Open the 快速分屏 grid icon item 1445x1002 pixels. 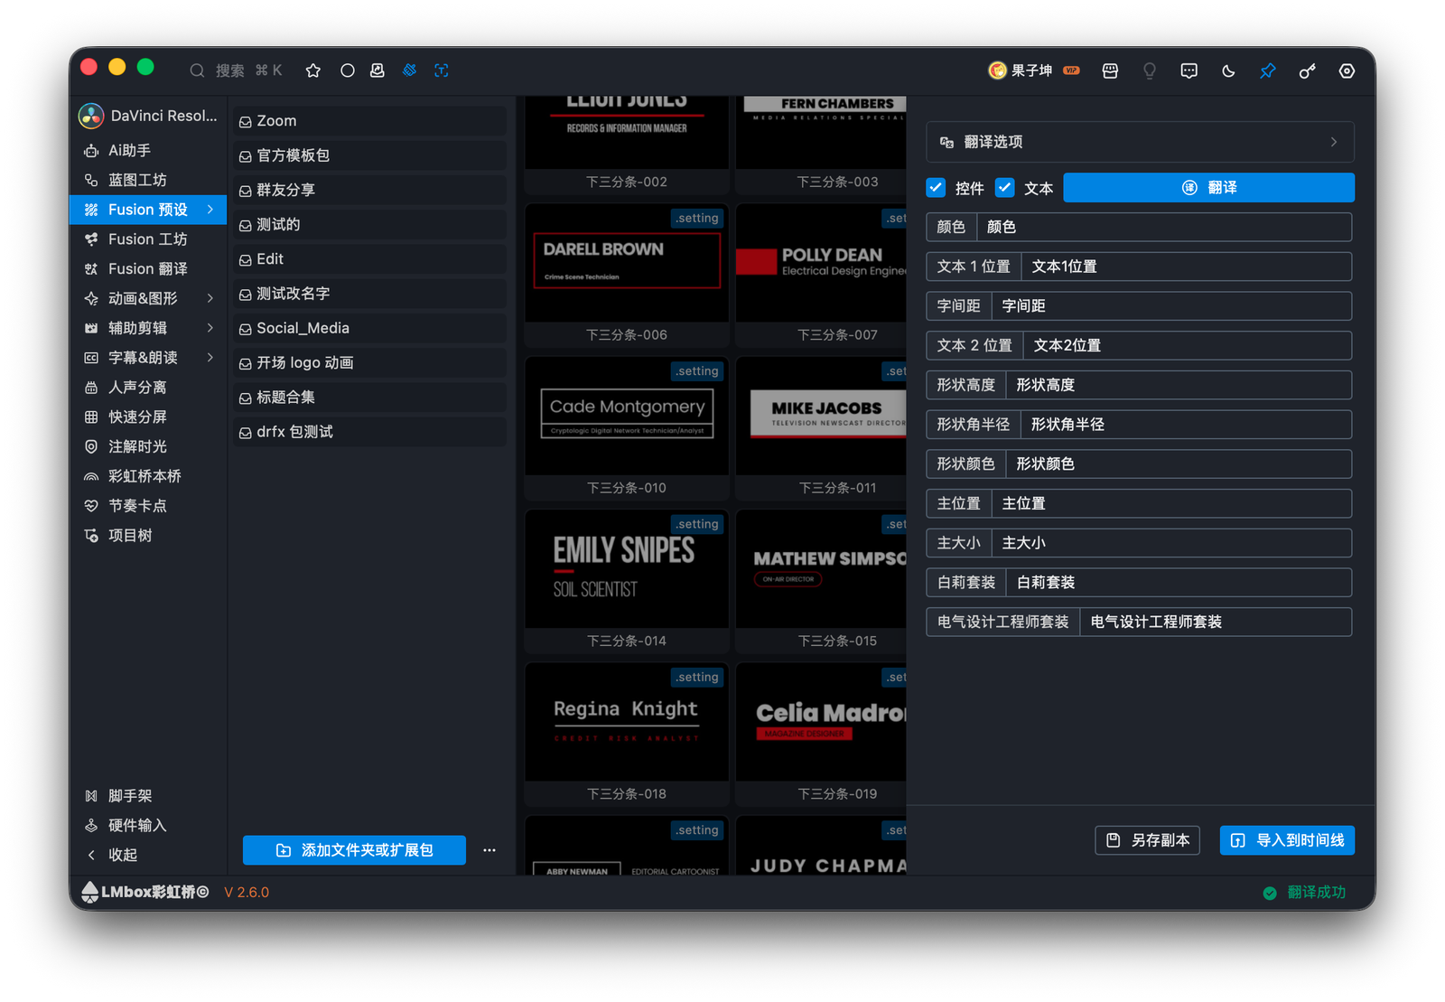tap(91, 417)
